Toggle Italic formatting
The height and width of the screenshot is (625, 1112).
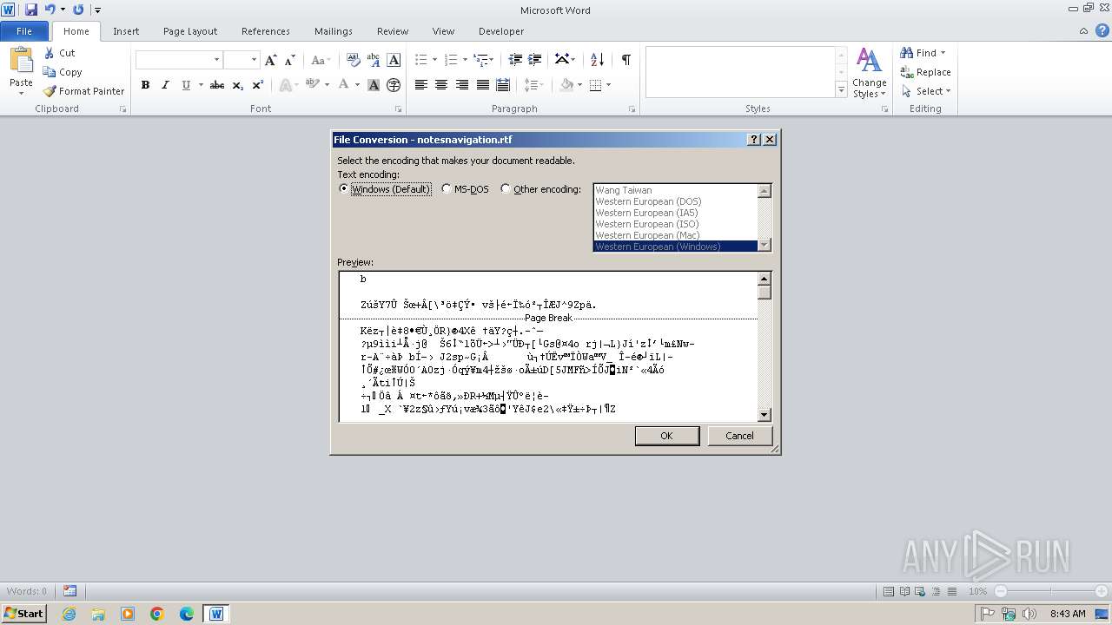[x=165, y=85]
